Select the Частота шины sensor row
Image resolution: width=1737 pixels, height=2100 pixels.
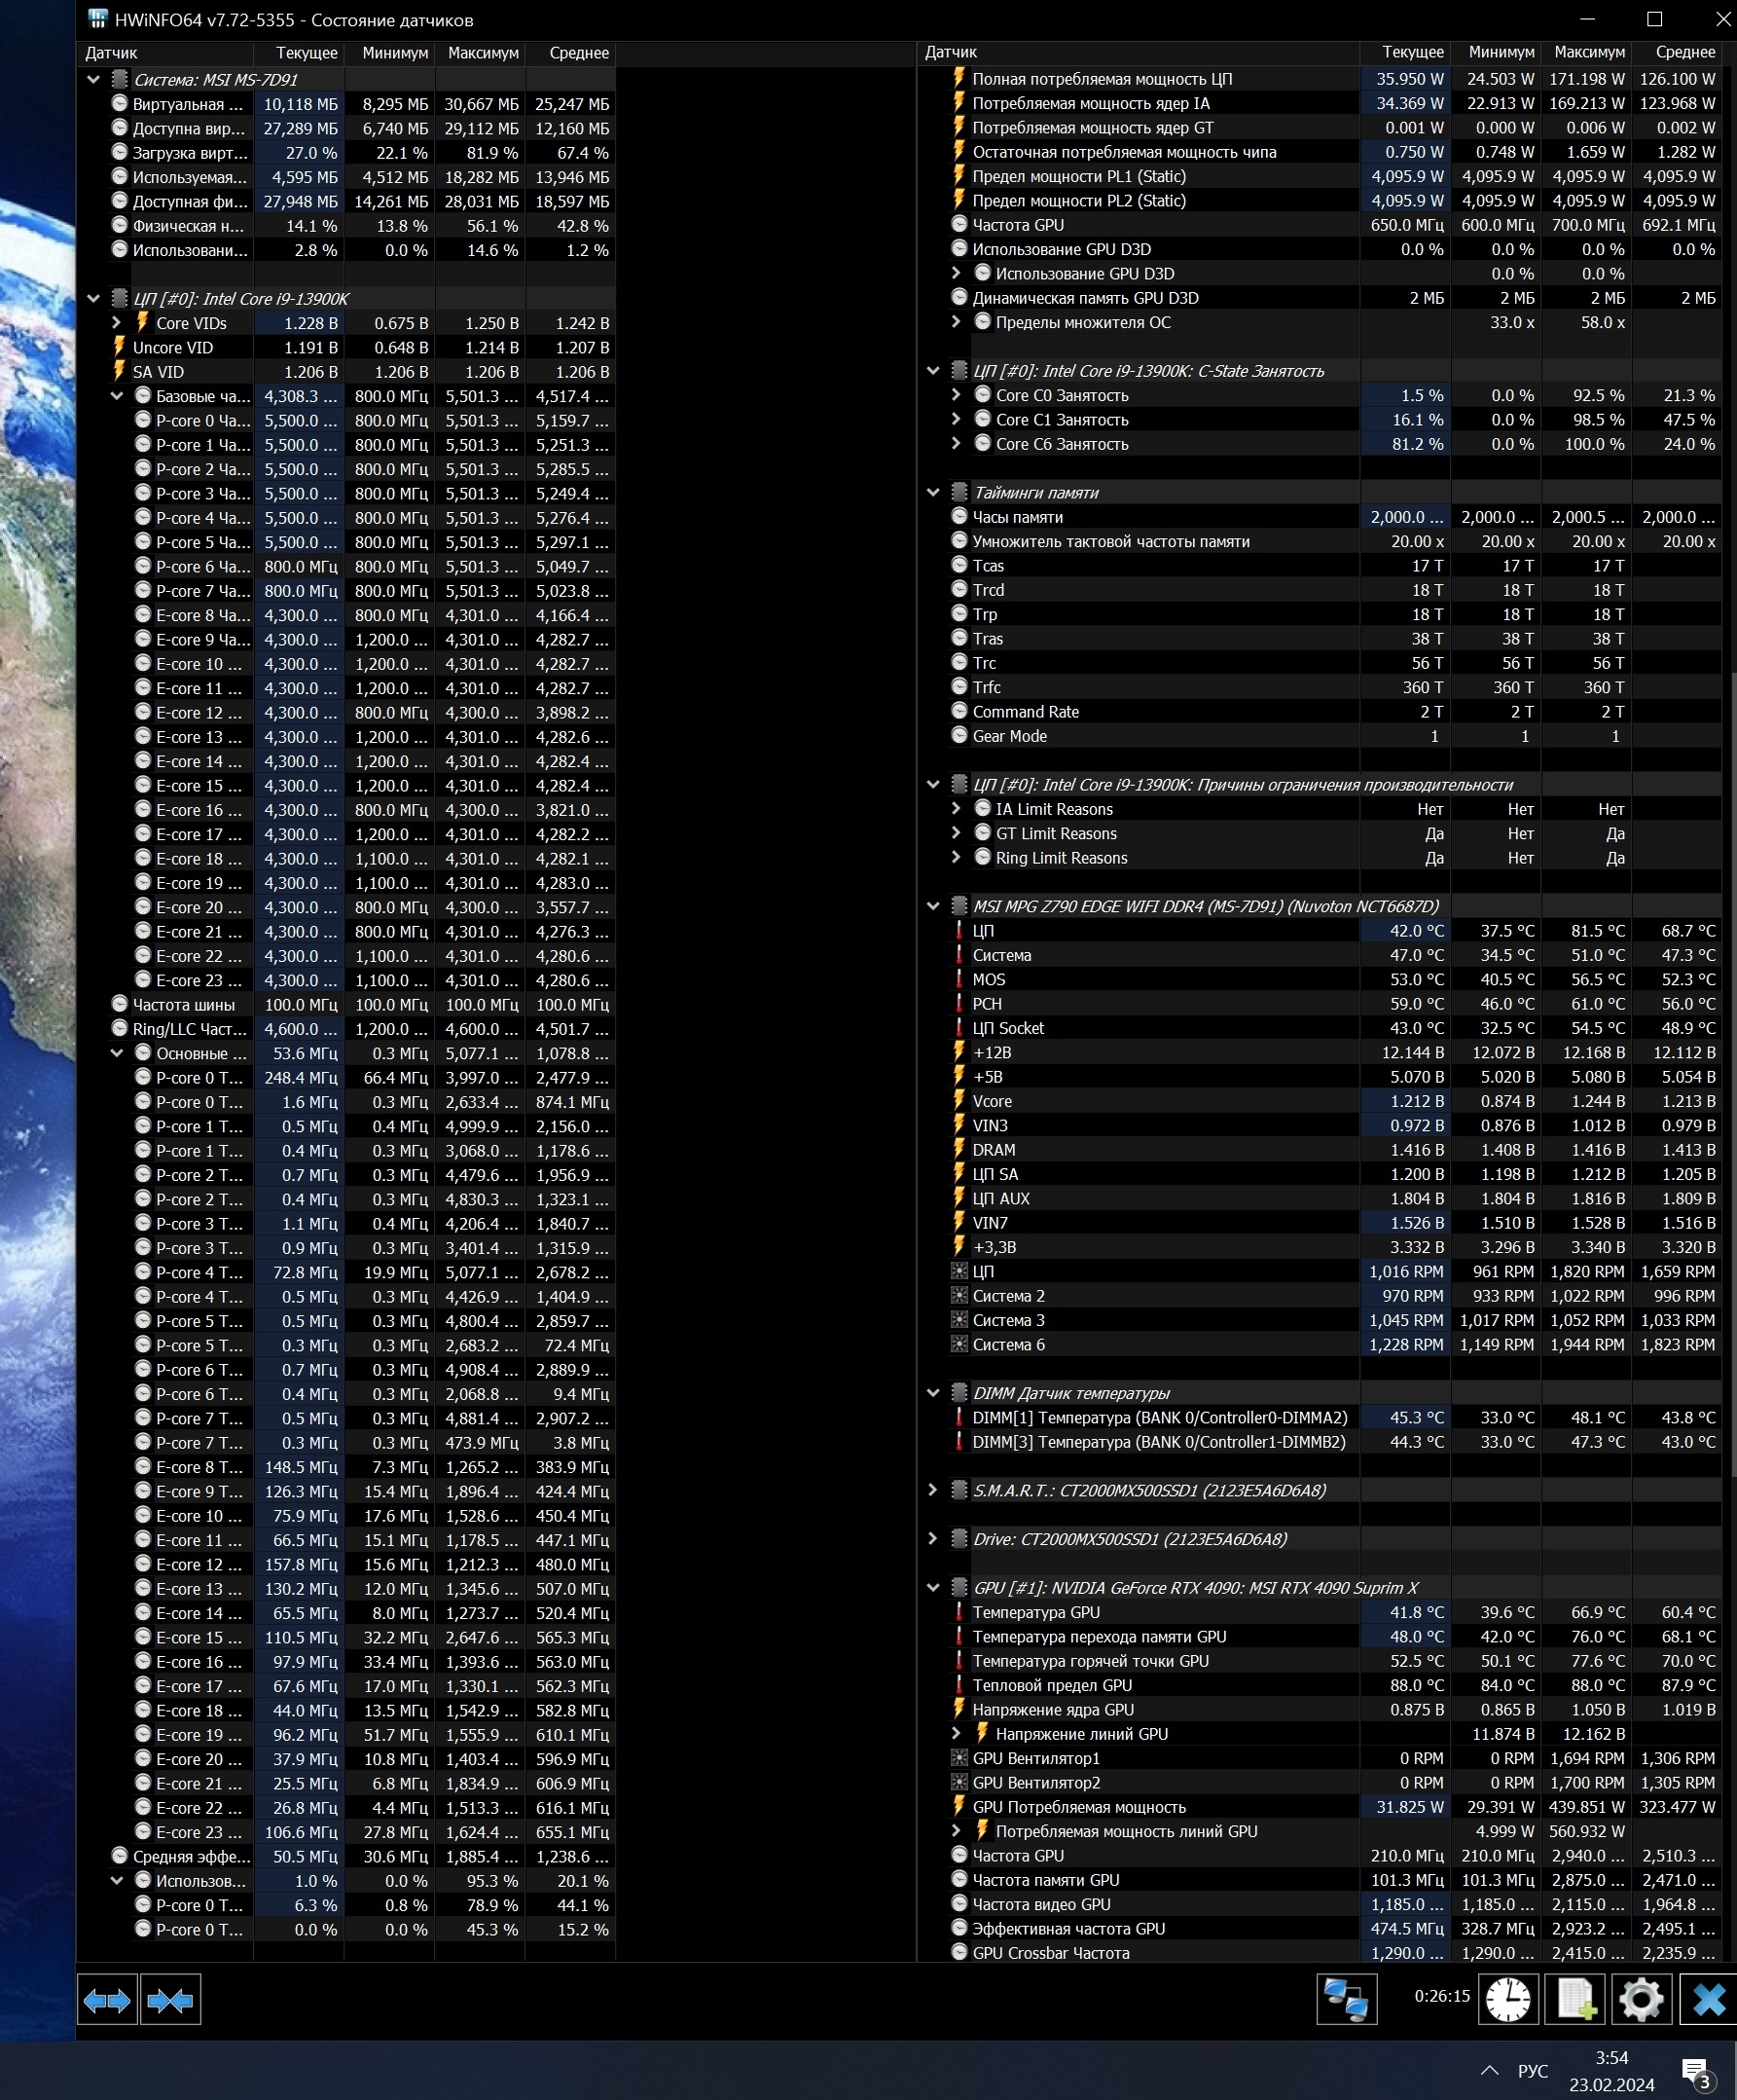[345, 1005]
